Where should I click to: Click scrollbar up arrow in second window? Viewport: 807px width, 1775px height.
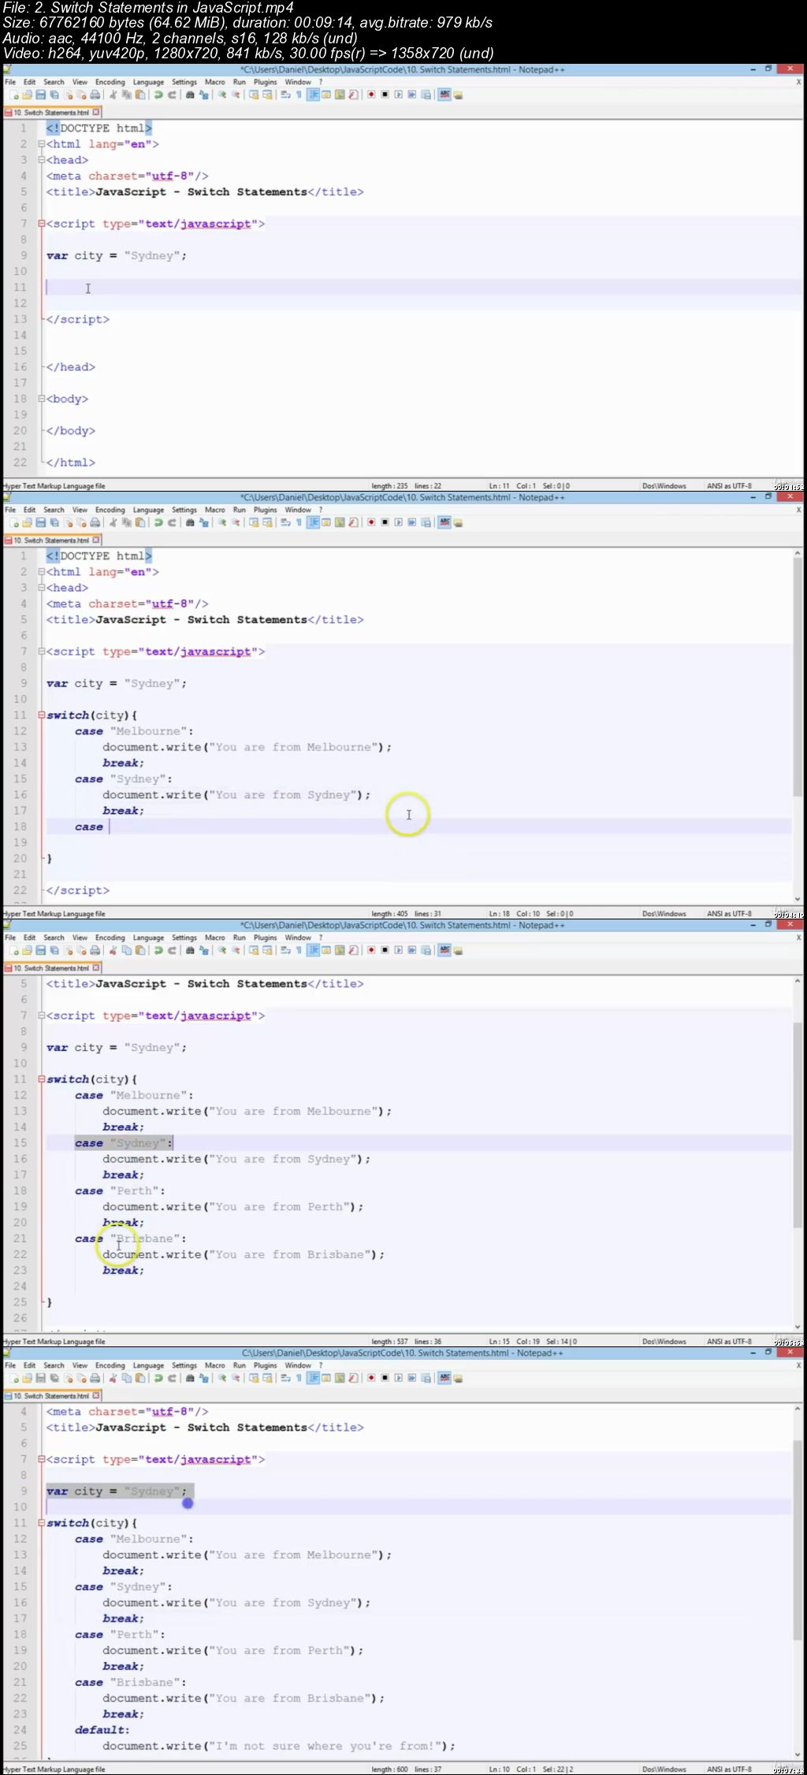[x=798, y=554]
